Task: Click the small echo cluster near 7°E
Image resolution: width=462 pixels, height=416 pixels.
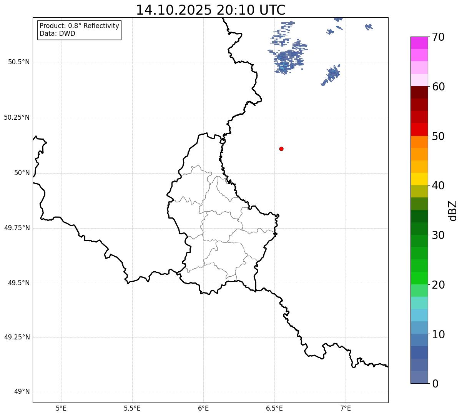Action: (331, 75)
